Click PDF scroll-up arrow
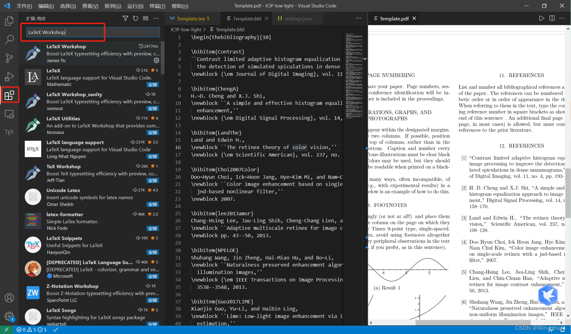The height and width of the screenshot is (334, 571). click(x=568, y=28)
